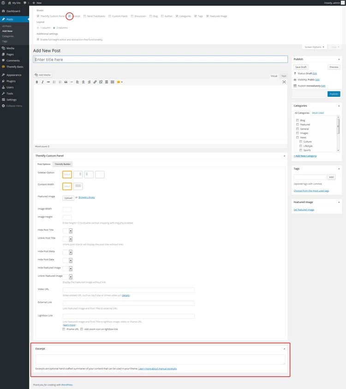Open the Hide Post Meta dropdown

tap(67, 252)
